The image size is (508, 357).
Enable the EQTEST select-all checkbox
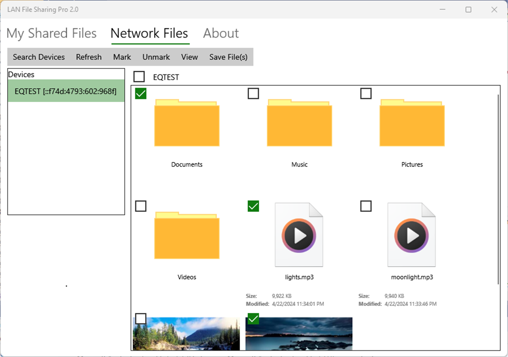point(139,76)
